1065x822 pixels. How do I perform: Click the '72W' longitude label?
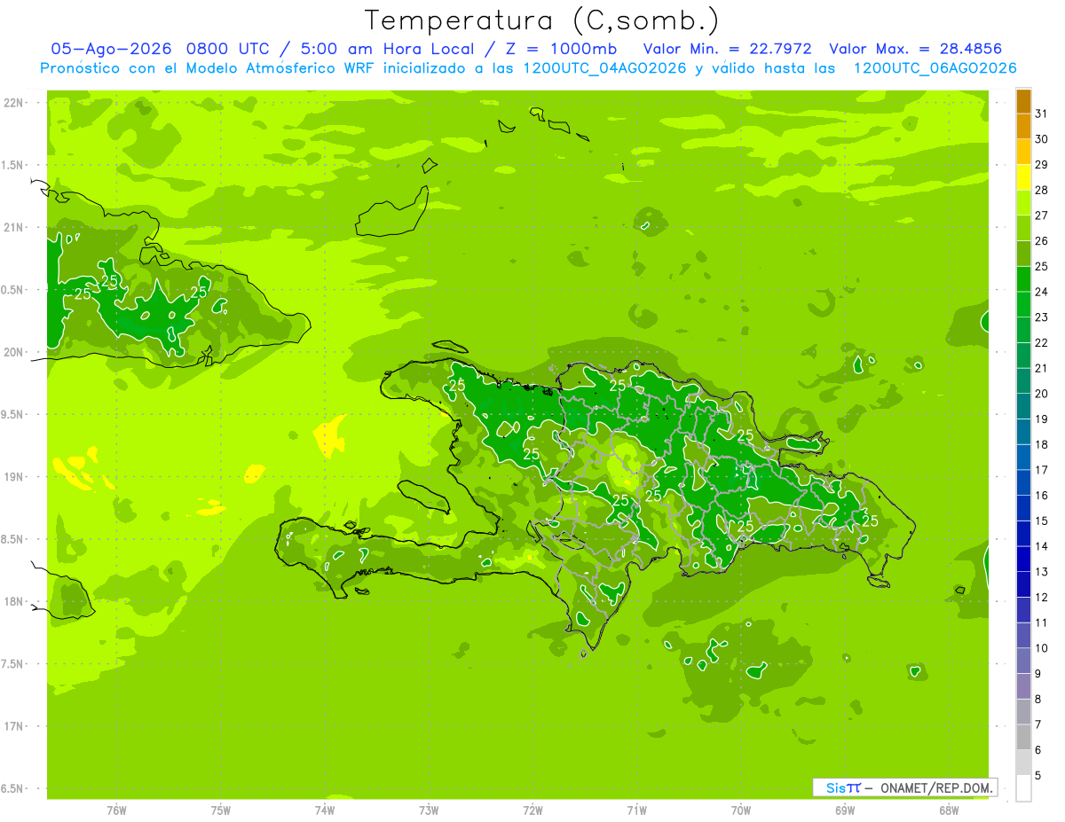532,810
